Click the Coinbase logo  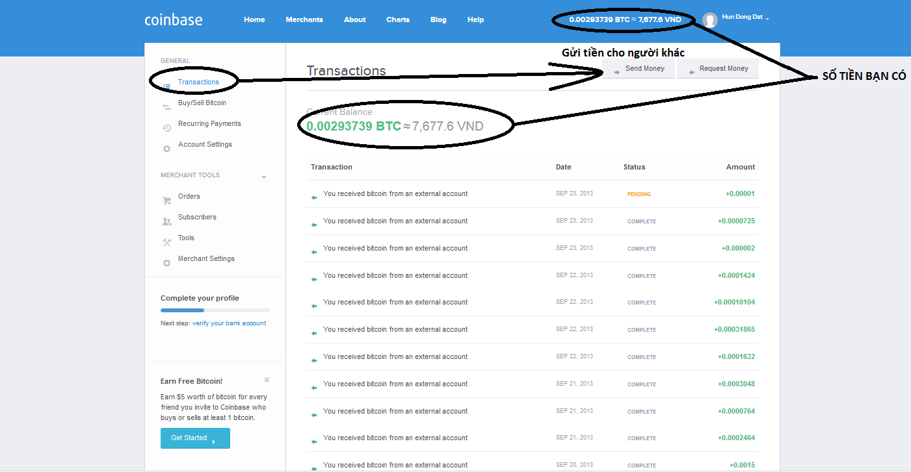click(173, 19)
